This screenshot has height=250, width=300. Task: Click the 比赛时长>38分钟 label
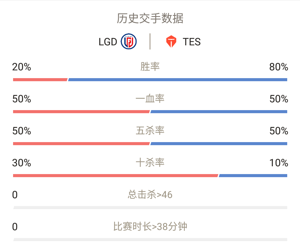150,226
